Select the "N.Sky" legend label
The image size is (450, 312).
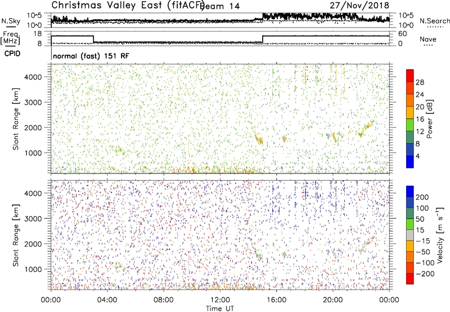[11, 21]
